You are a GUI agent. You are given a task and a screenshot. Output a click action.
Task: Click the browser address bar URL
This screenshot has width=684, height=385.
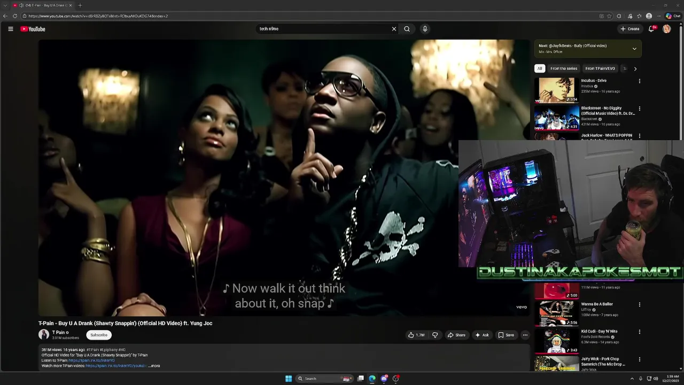[x=98, y=16]
